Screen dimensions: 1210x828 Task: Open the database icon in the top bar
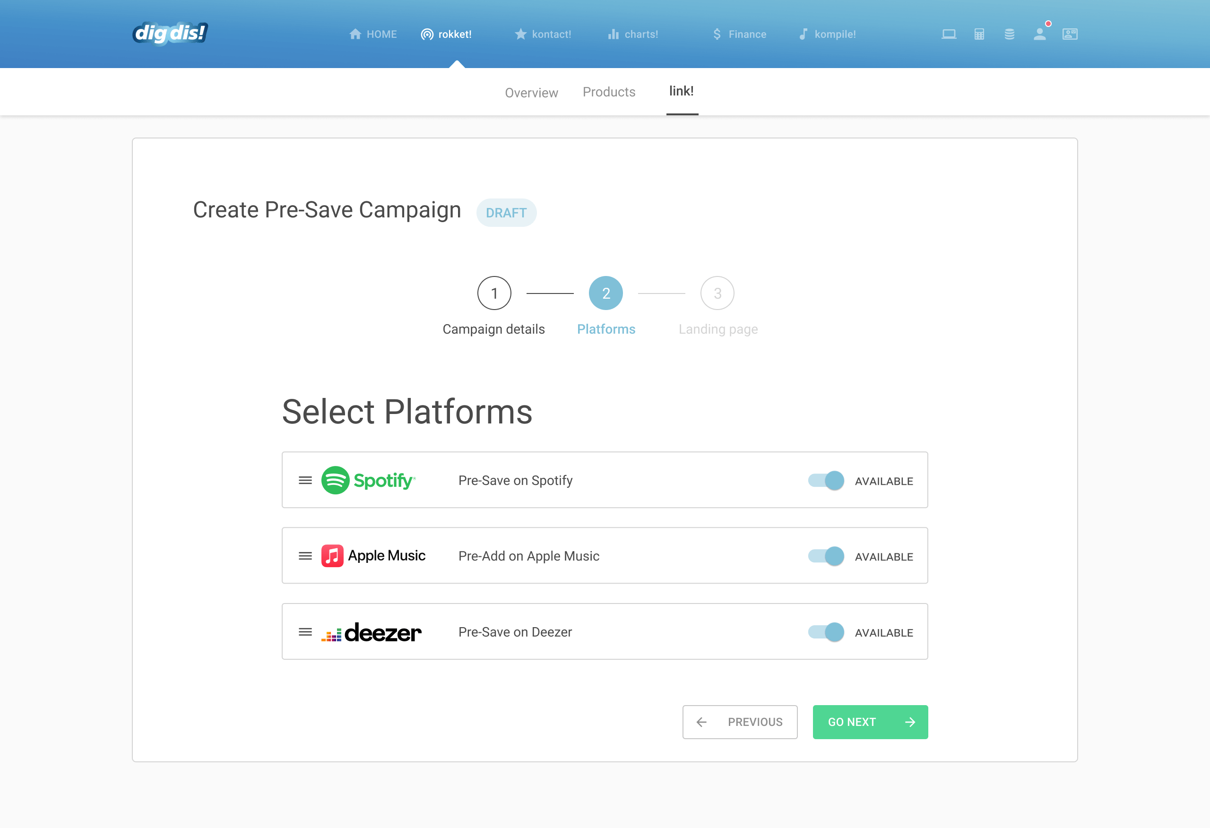pos(1010,34)
